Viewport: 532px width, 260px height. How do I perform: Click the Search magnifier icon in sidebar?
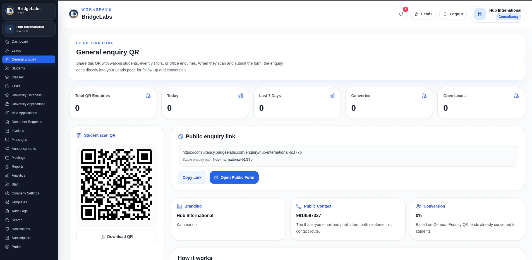pos(7,220)
